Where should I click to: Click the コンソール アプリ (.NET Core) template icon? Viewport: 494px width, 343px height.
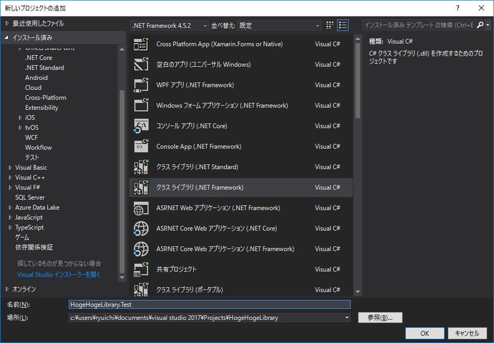point(141,126)
